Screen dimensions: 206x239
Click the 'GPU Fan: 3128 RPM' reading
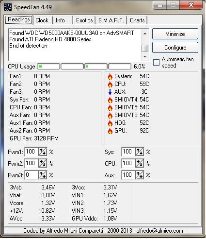(x=34, y=138)
